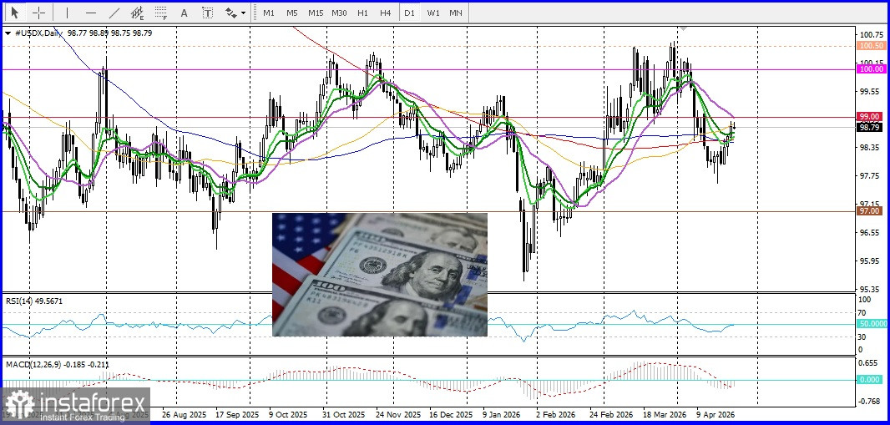Click the 9 Oct 2025 date label
The image size is (890, 425).
[288, 414]
